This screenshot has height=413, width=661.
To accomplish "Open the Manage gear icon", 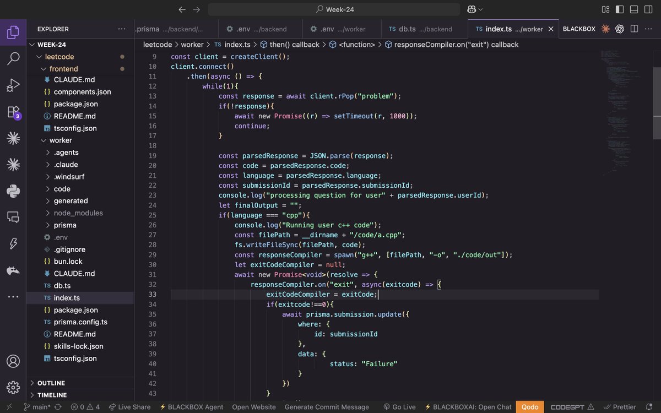I will (x=13, y=387).
